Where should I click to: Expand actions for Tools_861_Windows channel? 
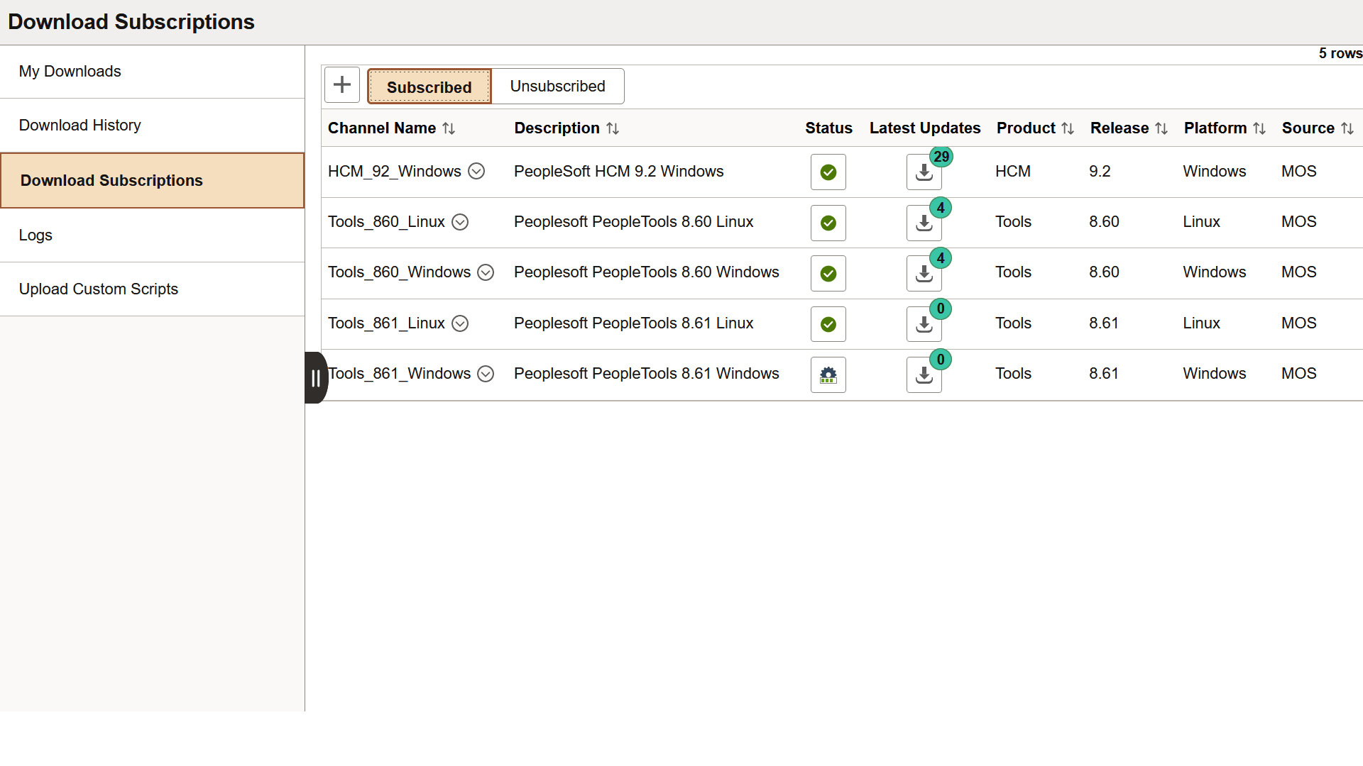pos(486,373)
